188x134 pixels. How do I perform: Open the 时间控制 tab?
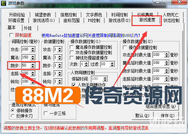(119, 15)
